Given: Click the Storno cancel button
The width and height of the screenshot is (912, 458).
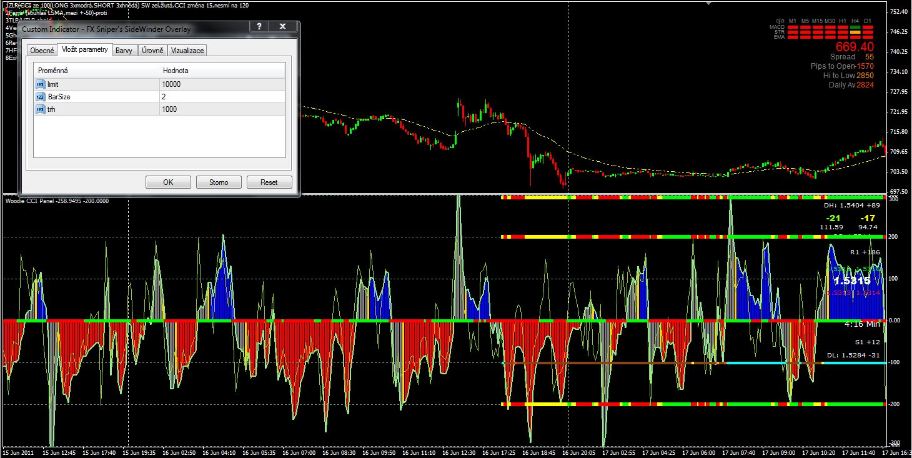Looking at the screenshot, I should (219, 182).
